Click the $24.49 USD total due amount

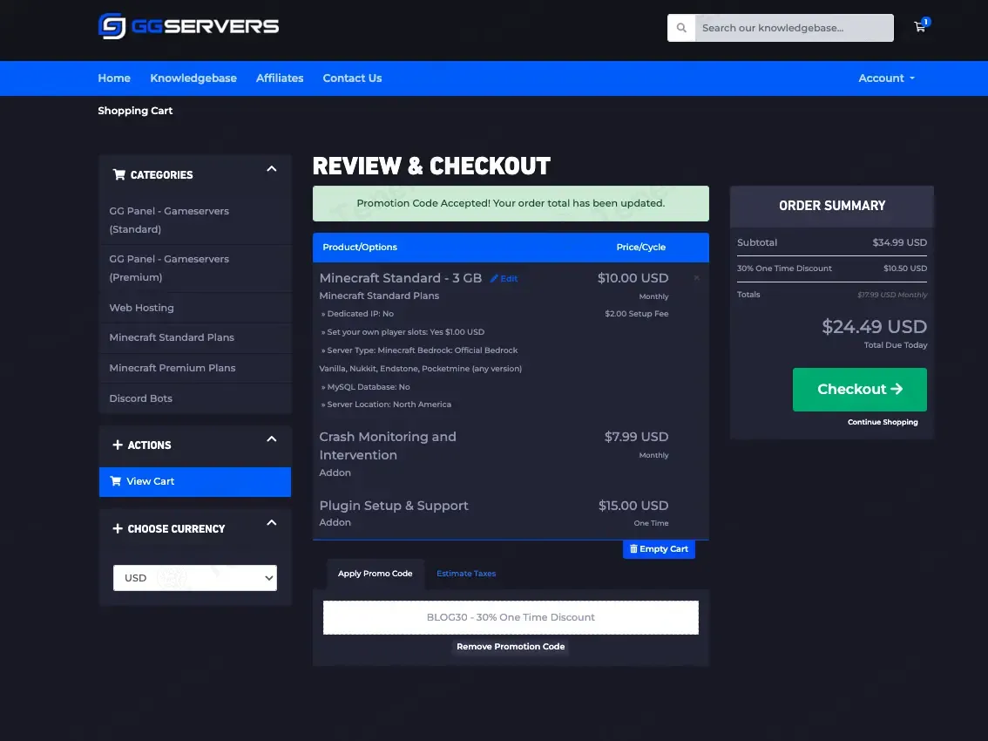(x=874, y=327)
